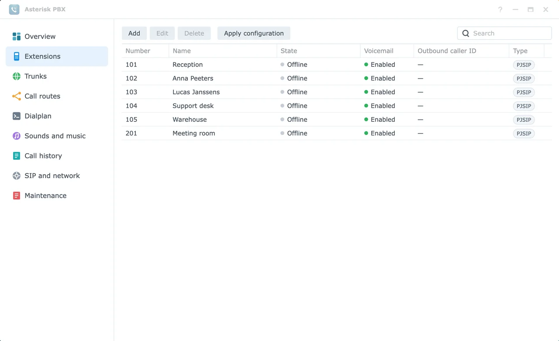Sort by the Voicemail column header
Image resolution: width=559 pixels, height=341 pixels.
click(387, 51)
